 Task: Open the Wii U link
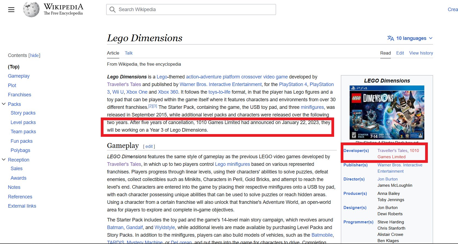pos(118,92)
